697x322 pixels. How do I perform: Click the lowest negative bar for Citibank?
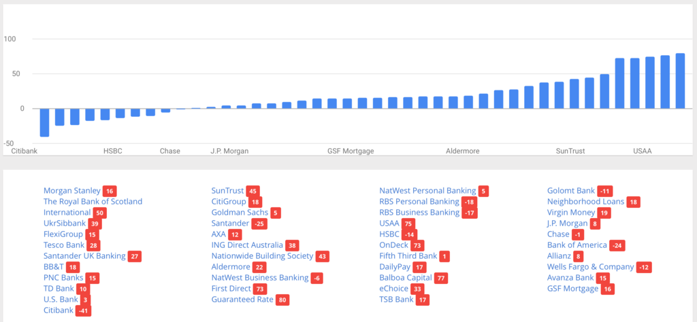pos(44,122)
